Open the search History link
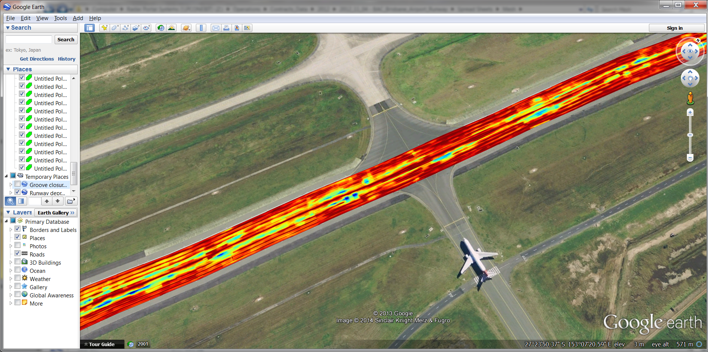Viewport: 708px width, 352px height. click(x=67, y=59)
